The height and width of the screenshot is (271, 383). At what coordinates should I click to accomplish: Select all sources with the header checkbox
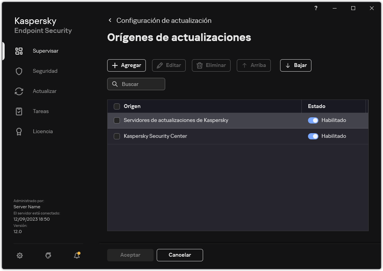point(117,106)
